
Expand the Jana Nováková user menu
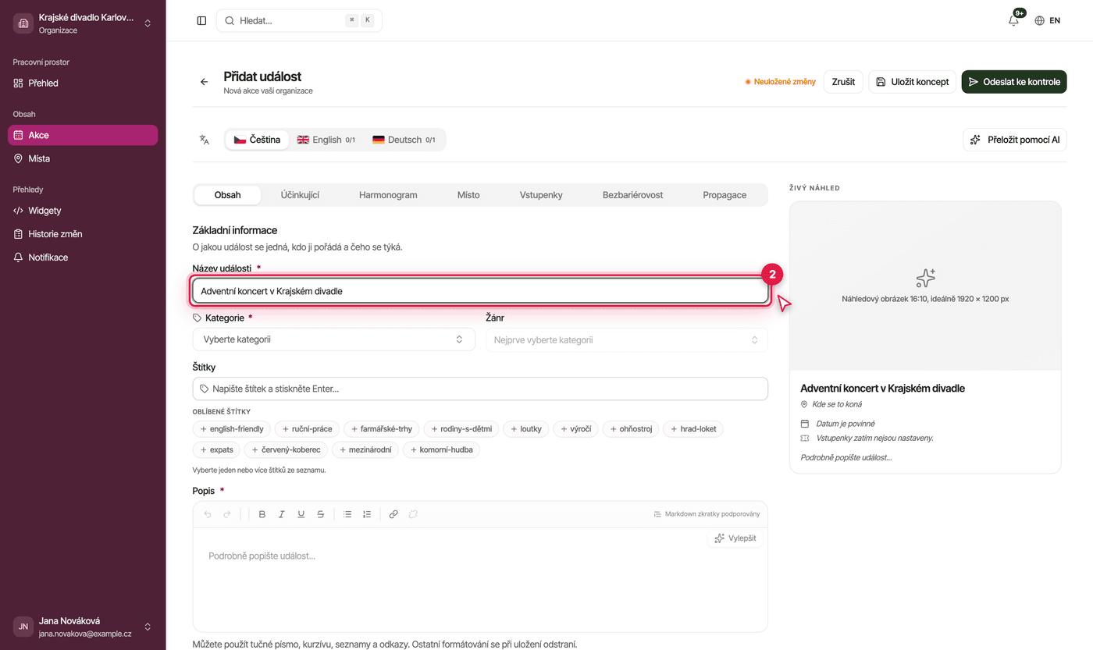pos(83,627)
